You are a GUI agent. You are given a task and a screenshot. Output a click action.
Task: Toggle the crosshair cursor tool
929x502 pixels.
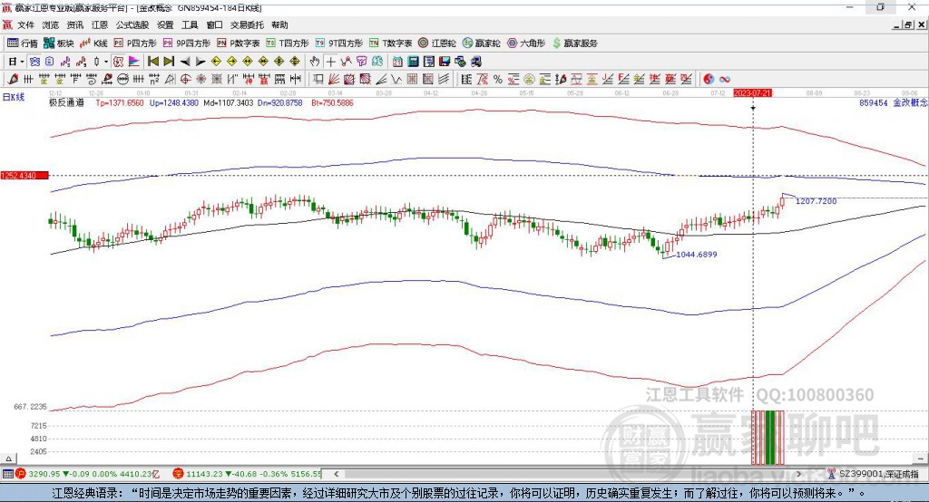[x=330, y=62]
